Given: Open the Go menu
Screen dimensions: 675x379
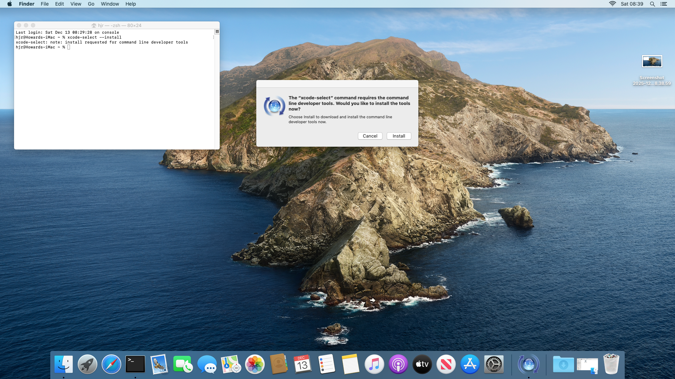Looking at the screenshot, I should pos(91,4).
